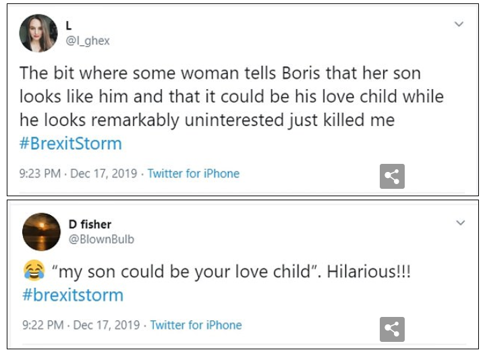485x352 pixels.
Task: Select the tweet text about Boris's love child
Action: (229, 96)
